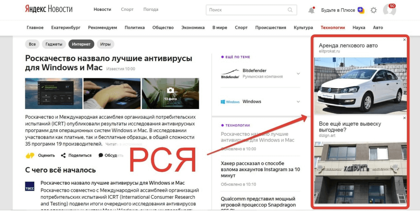This screenshot has width=420, height=211.
Task: Switch to the Спорт section in header
Action: pyautogui.click(x=127, y=10)
